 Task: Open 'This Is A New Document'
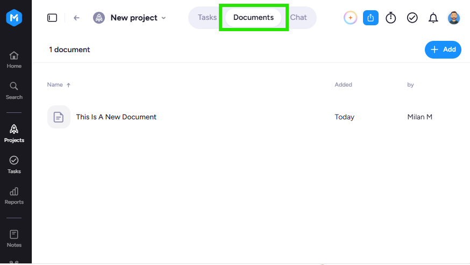click(116, 117)
